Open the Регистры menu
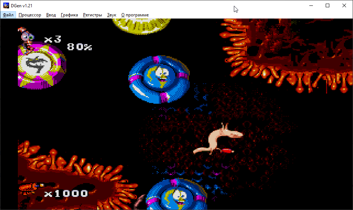Screen dimensions: 353x210 click(x=92, y=15)
